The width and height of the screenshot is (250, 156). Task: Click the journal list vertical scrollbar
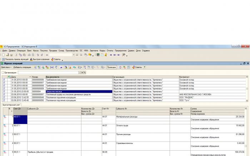click(x=247, y=89)
